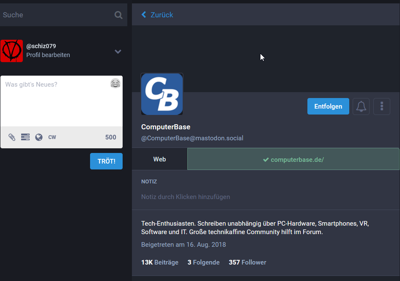Viewport: 400px width, 281px height.
Task: Click the search magnifying glass icon
Action: pos(118,15)
